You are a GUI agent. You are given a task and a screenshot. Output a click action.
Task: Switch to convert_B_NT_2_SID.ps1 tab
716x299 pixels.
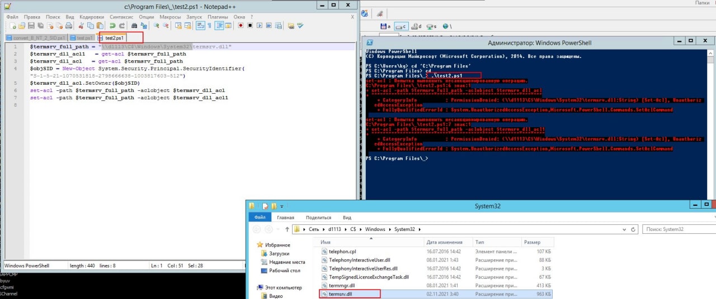coord(35,38)
